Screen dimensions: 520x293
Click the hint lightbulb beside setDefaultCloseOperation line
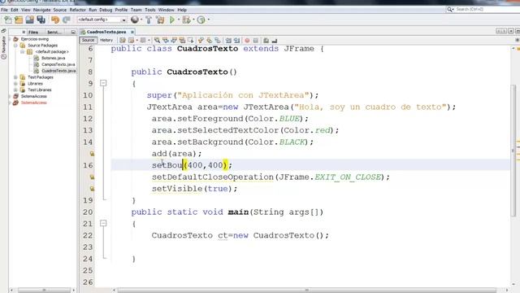(92, 177)
